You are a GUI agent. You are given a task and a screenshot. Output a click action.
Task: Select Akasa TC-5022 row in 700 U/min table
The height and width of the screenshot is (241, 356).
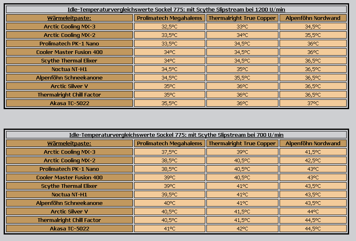coord(69,228)
